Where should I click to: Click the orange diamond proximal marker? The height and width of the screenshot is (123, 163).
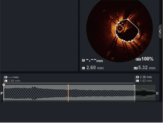pyautogui.click(x=4, y=85)
